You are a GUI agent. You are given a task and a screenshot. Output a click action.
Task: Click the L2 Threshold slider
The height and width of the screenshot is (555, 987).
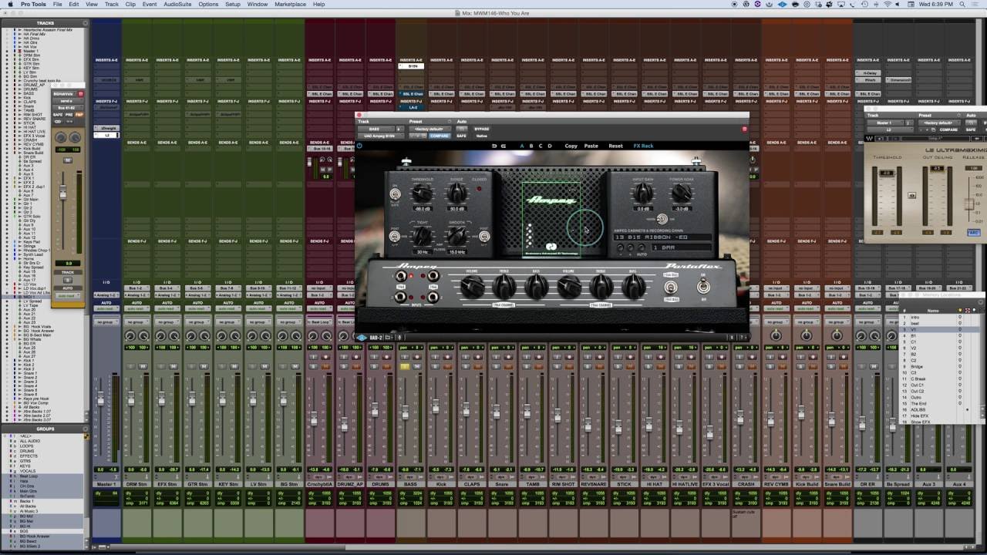[887, 172]
